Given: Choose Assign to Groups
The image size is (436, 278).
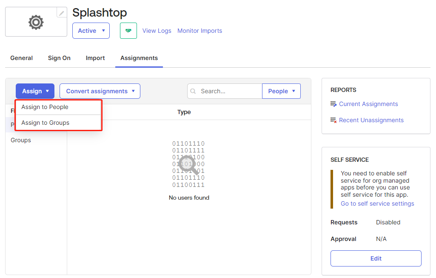Looking at the screenshot, I should pos(58,123).
